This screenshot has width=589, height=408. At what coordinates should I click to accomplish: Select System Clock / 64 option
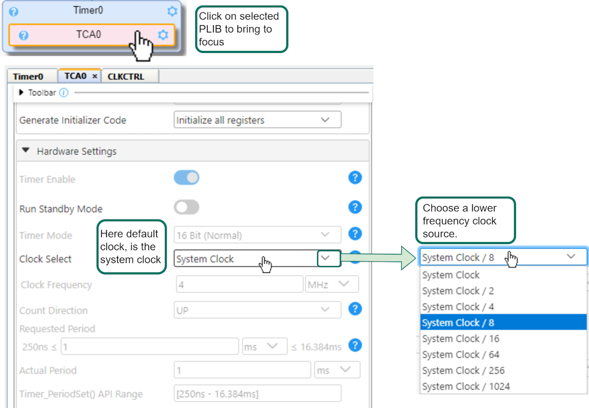(461, 355)
